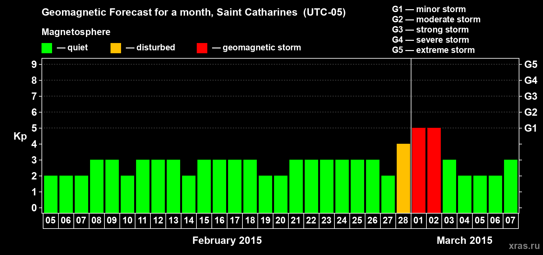This screenshot has width=543, height=255.
Task: Click date label 05 under February
Action: coord(50,220)
